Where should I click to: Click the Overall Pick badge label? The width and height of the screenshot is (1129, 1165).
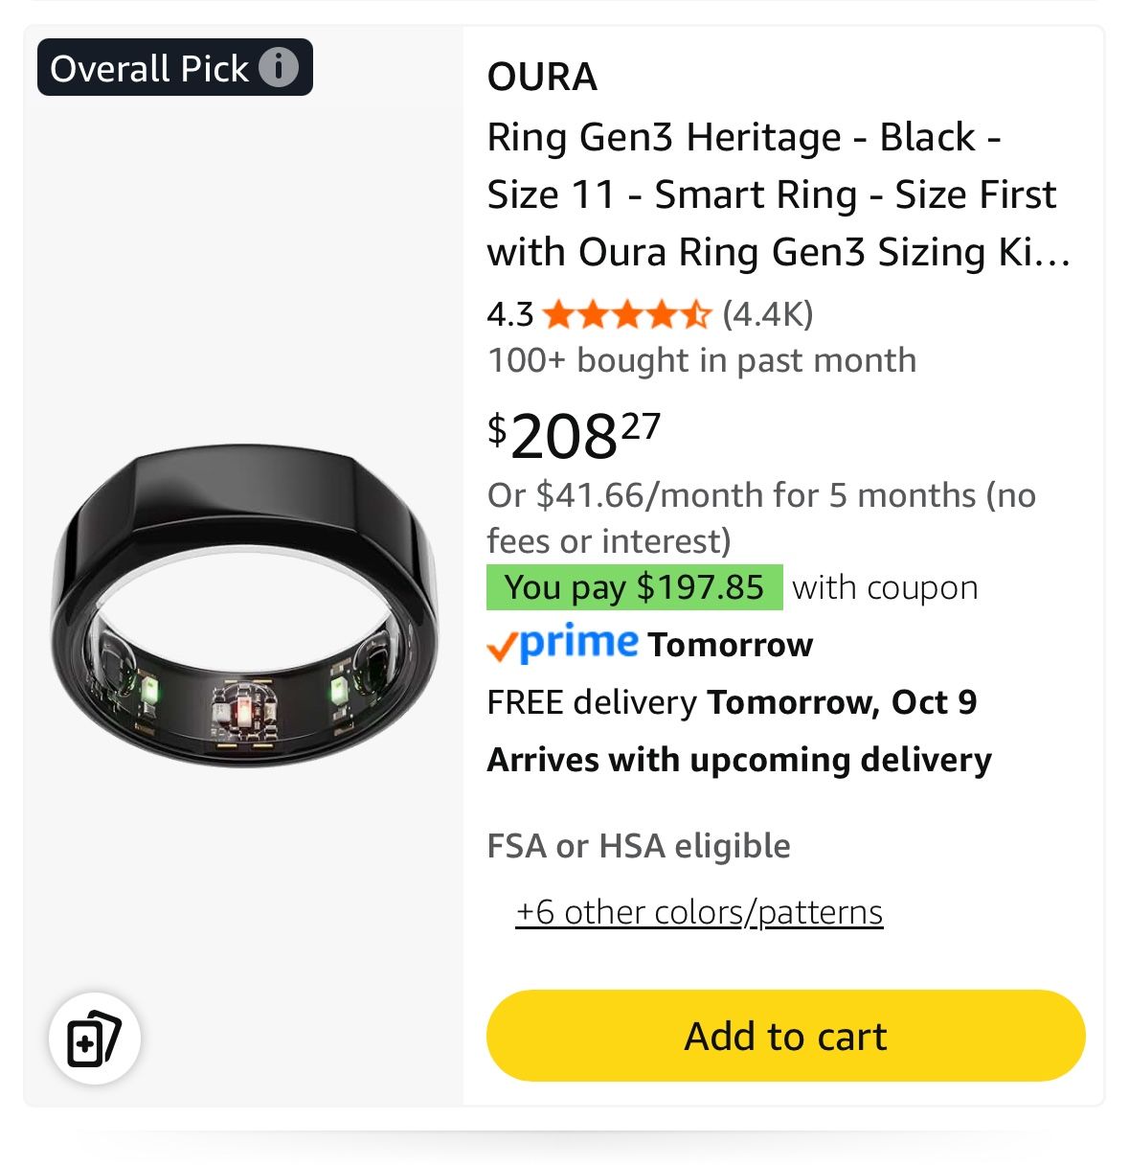149,68
